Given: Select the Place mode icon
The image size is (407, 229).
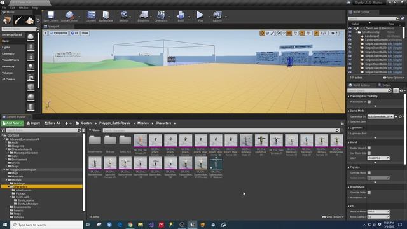Looking at the screenshot, I should pyautogui.click(x=7, y=20).
